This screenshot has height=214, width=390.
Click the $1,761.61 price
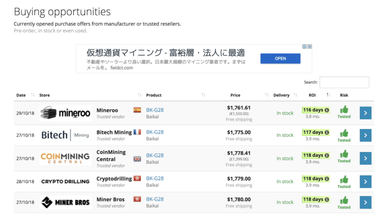[x=239, y=108]
